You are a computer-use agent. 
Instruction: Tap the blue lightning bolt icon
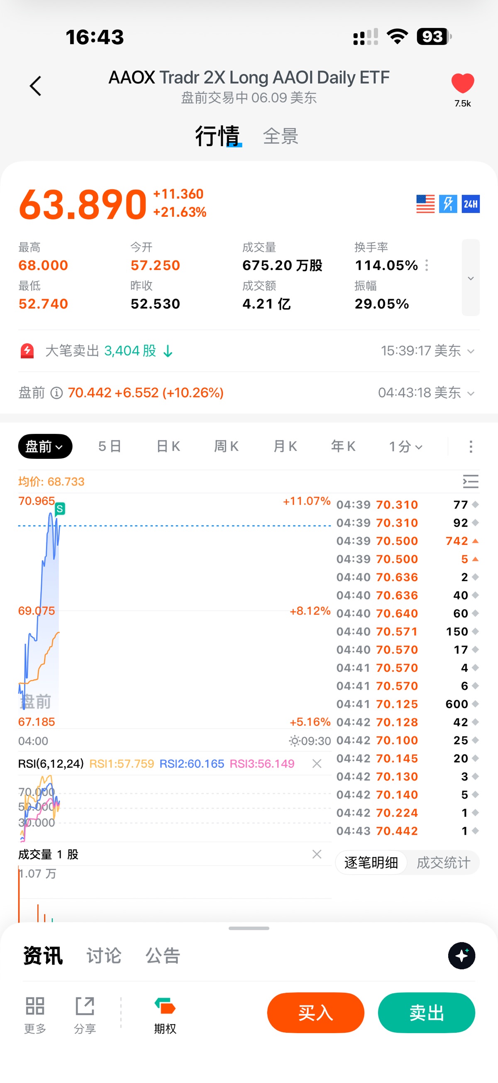coord(448,204)
